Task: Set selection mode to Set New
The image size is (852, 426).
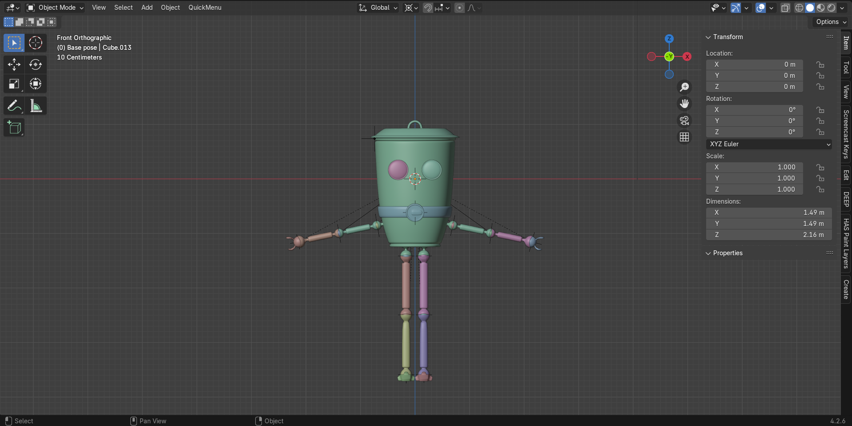Action: pos(8,22)
